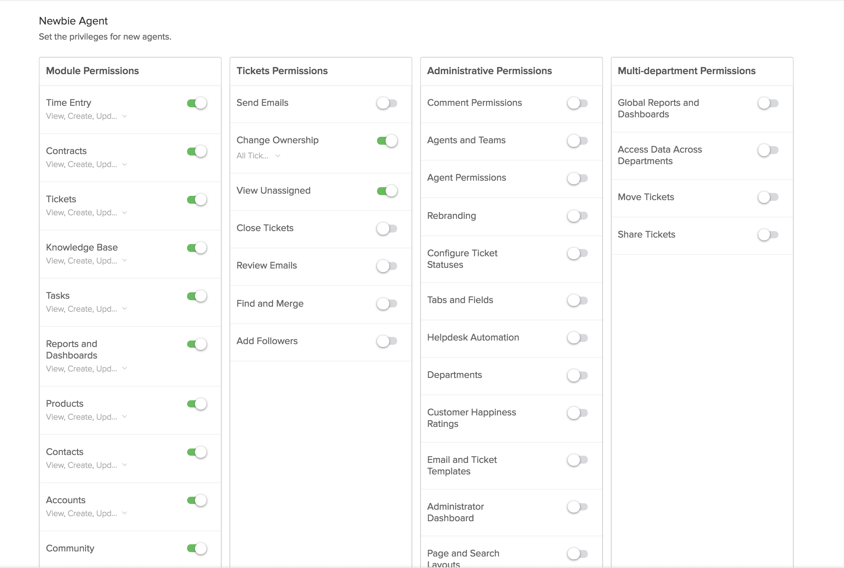This screenshot has height=568, width=844.
Task: Expand the Knowledge Base permission options
Action: (124, 261)
